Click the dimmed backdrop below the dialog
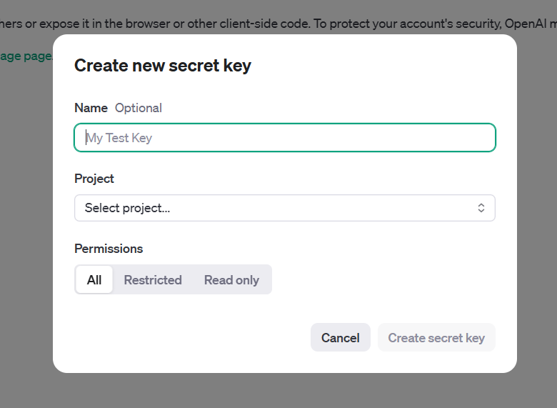The width and height of the screenshot is (557, 408). [x=286, y=392]
